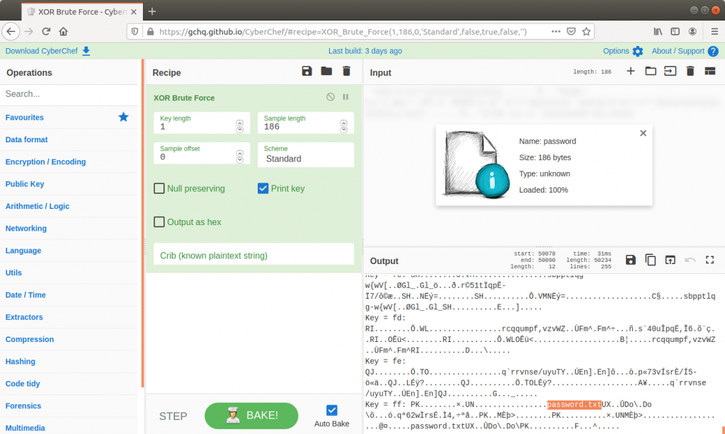Viewport: 725px width, 434px height.
Task: Toggle Auto Bake checkbox
Action: click(331, 410)
